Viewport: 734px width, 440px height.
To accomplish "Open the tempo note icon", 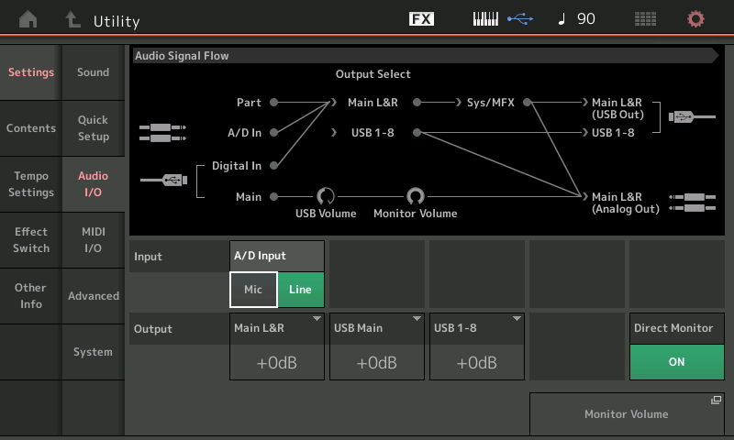I will pos(562,18).
